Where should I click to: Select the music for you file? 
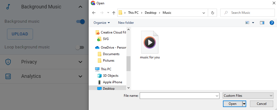pyautogui.click(x=150, y=45)
